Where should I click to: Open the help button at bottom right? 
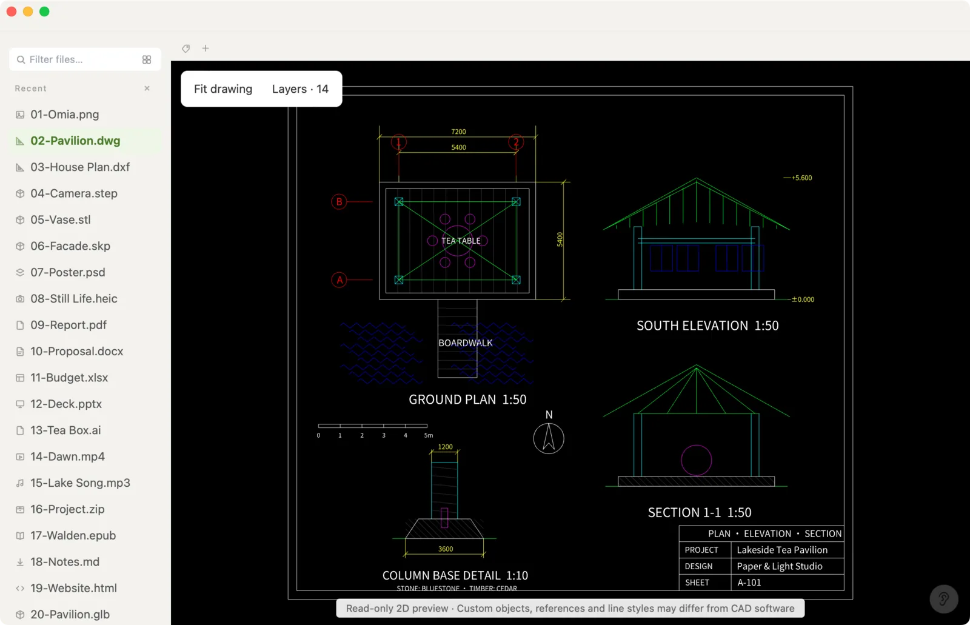pos(944,599)
